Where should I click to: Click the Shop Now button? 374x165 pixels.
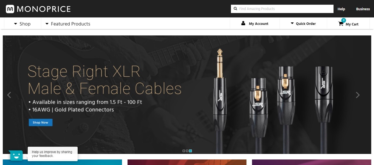click(40, 122)
